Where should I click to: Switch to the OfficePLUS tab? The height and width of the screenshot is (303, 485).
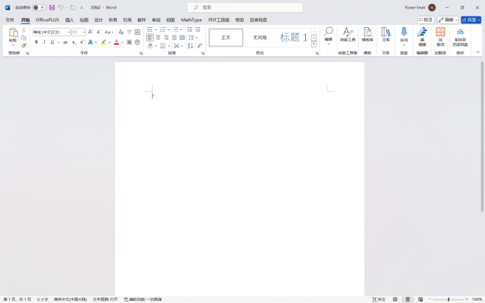coord(47,20)
